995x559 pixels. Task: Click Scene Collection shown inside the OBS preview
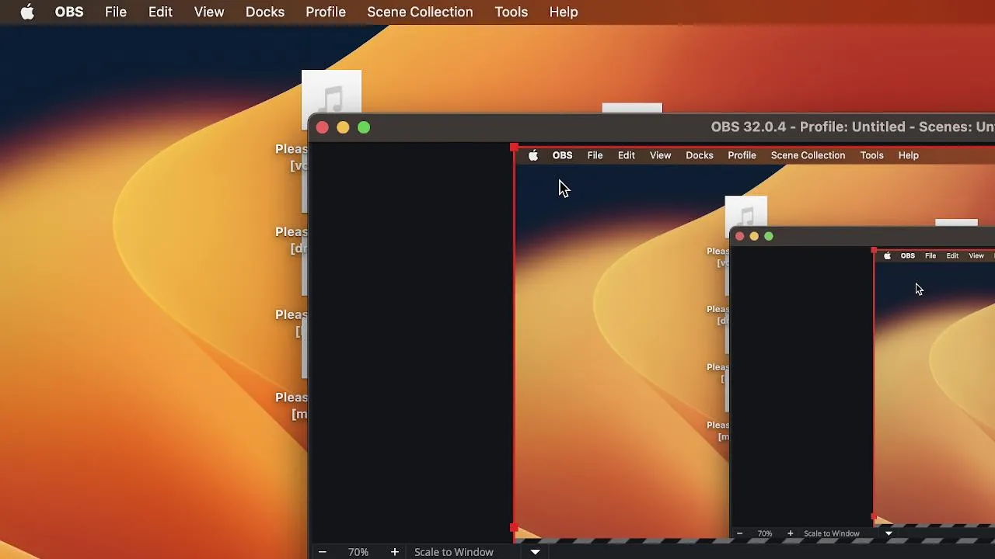(808, 155)
